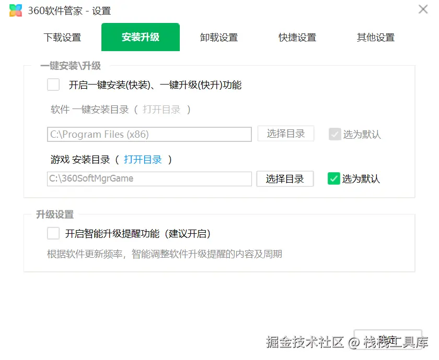
Task: Open the 其他设置 tab
Action: 376,37
